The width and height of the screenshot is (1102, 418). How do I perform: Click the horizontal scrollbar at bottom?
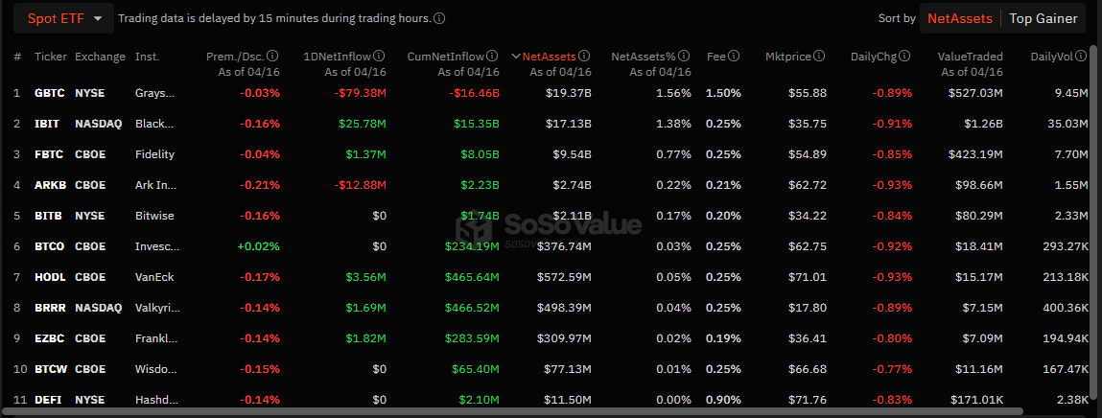click(x=513, y=411)
